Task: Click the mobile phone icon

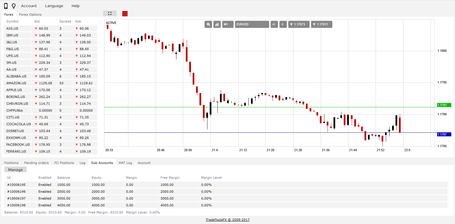Action: [x=6, y=6]
